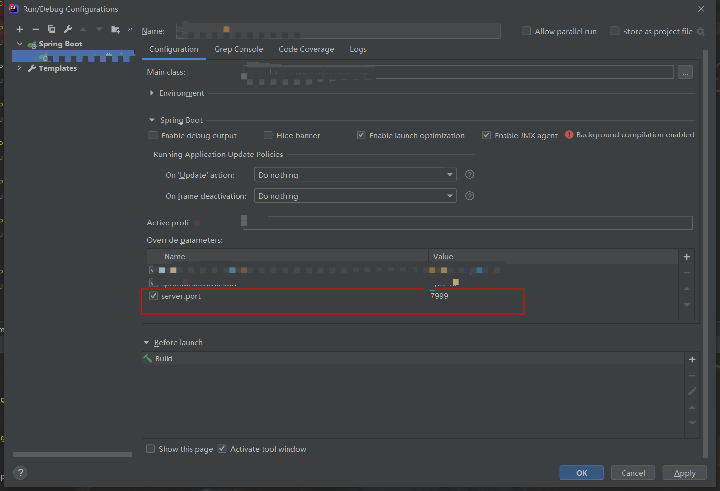This screenshot has height=491, width=720.
Task: Move configuration up with arrow icon
Action: (x=83, y=29)
